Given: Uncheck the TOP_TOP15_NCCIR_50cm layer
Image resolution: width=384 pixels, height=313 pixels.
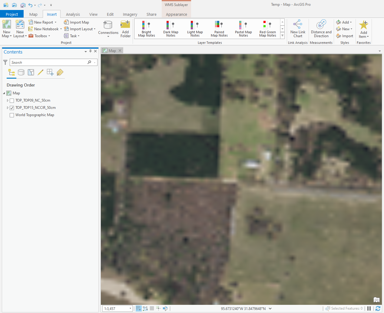Looking at the screenshot, I should [12, 108].
